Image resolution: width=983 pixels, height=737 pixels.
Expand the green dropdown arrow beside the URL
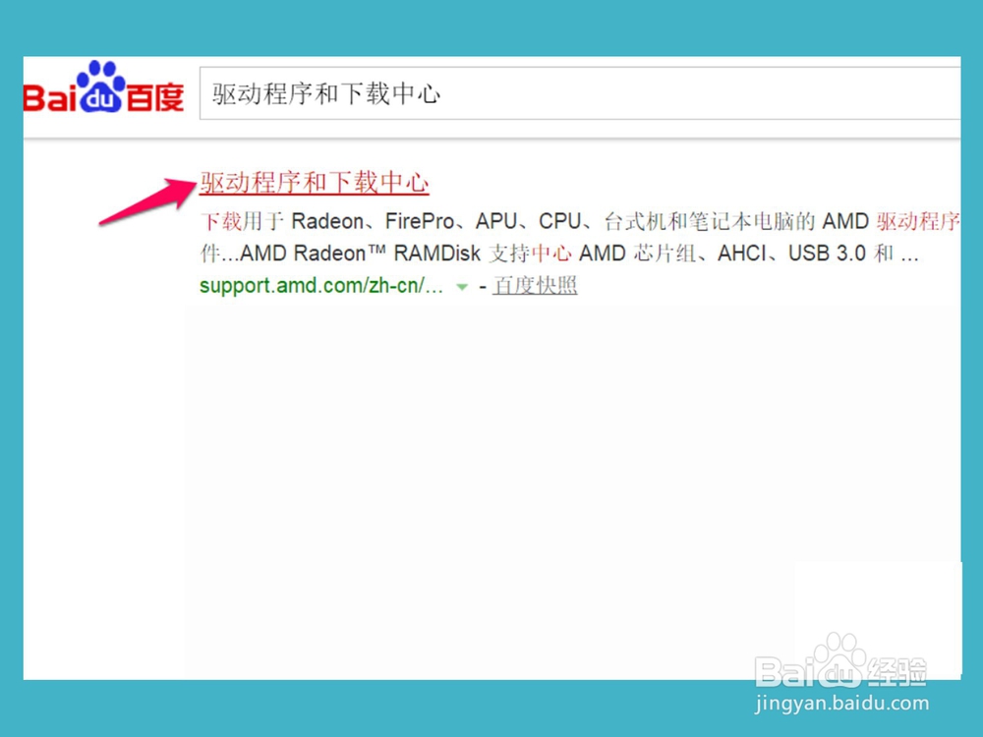click(462, 287)
